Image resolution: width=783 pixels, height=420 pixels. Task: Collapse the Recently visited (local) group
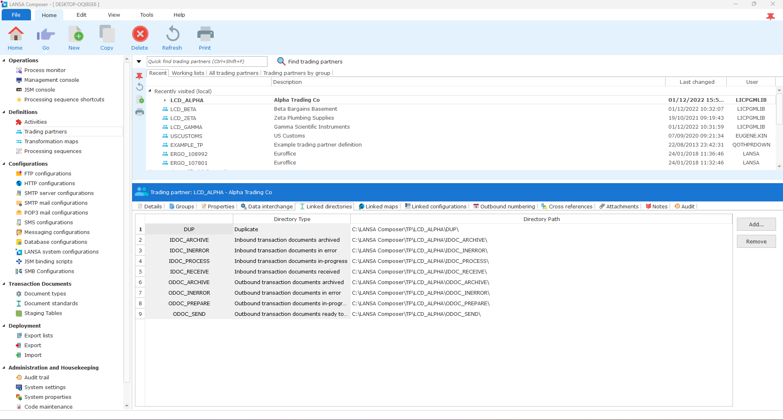click(150, 91)
